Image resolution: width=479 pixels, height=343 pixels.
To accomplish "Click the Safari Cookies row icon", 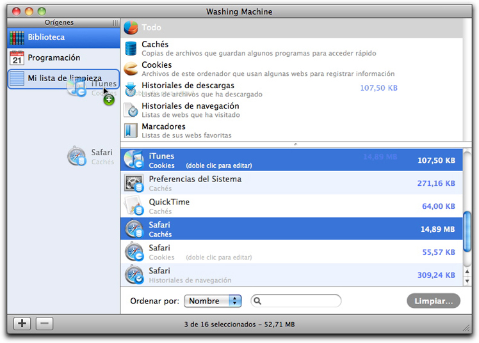I will coord(134,252).
